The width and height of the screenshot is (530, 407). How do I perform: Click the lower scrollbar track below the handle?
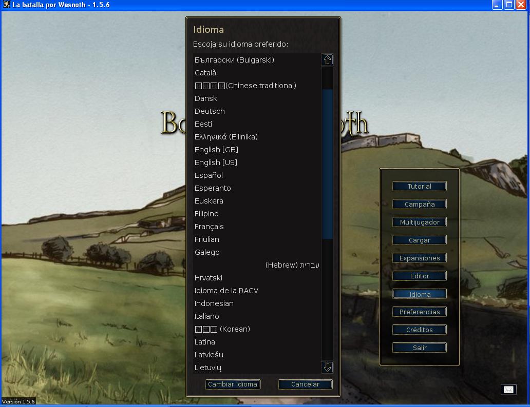point(327,300)
